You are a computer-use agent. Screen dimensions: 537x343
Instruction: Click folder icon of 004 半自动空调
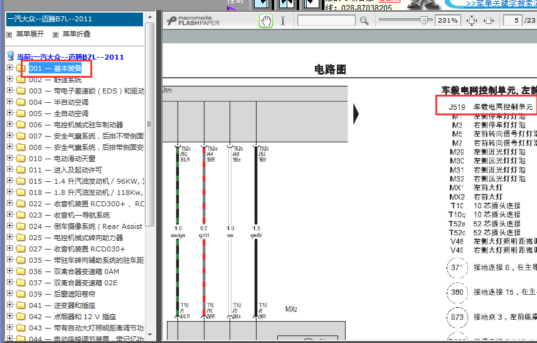21,102
